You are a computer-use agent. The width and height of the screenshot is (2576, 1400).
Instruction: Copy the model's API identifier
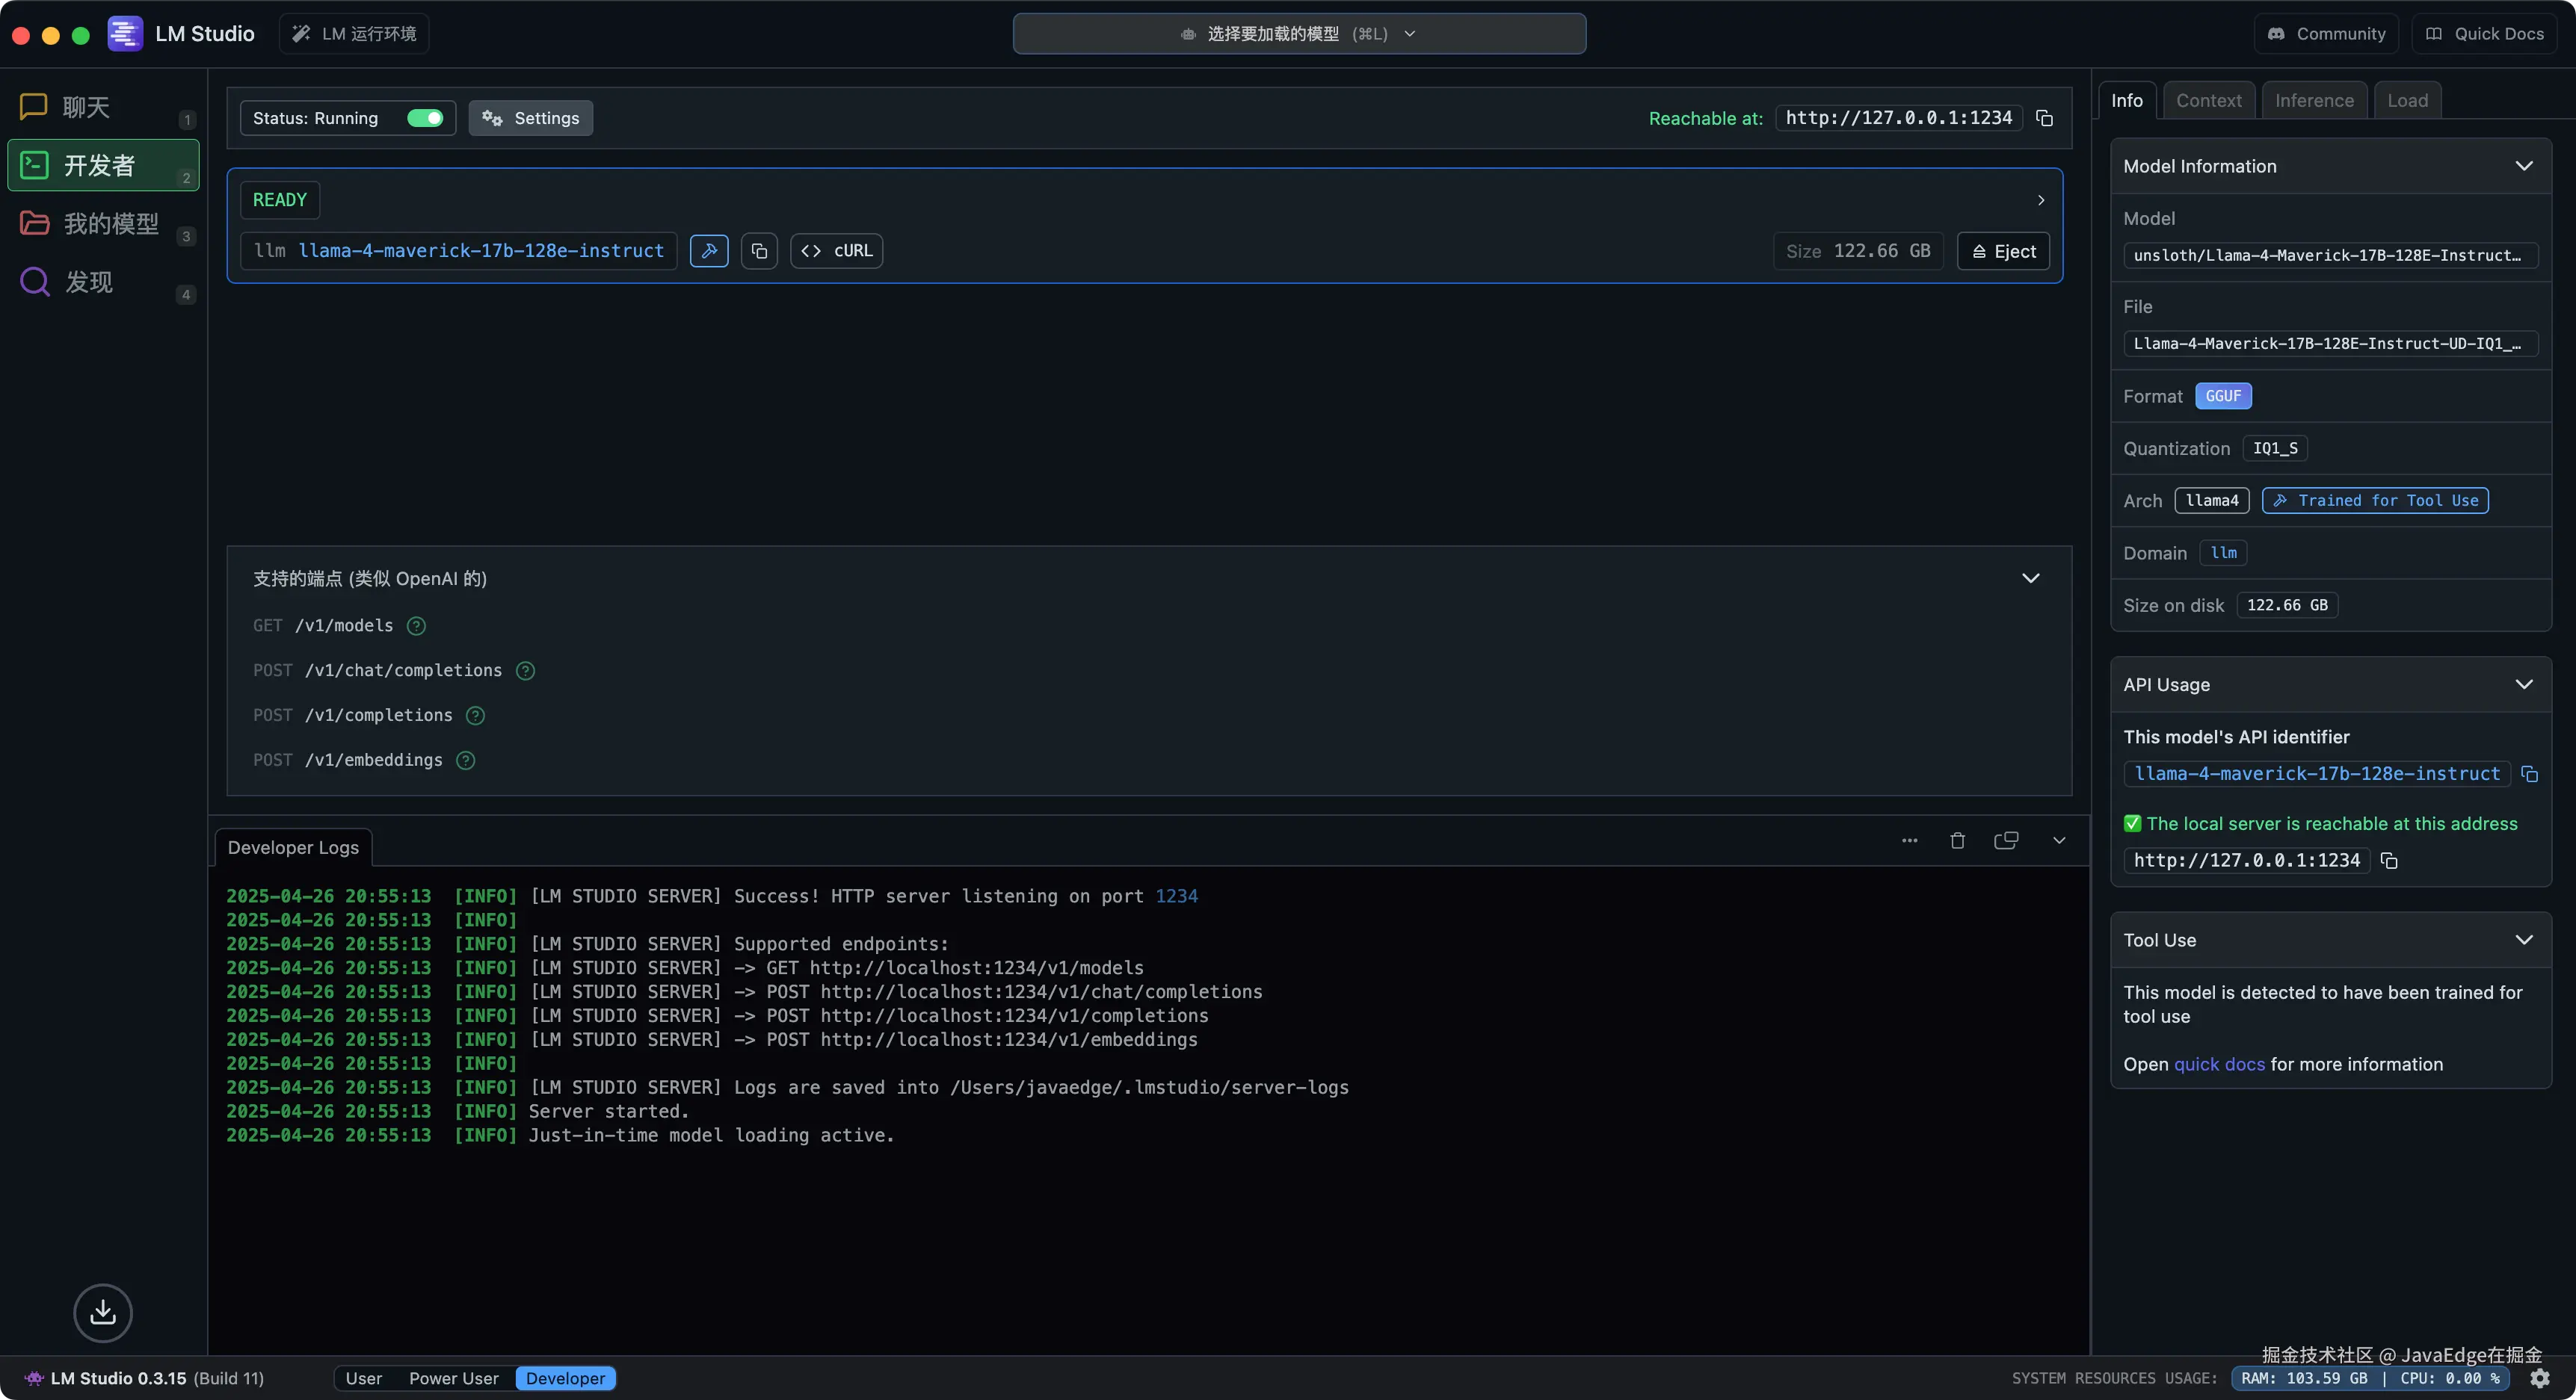[x=2529, y=775]
